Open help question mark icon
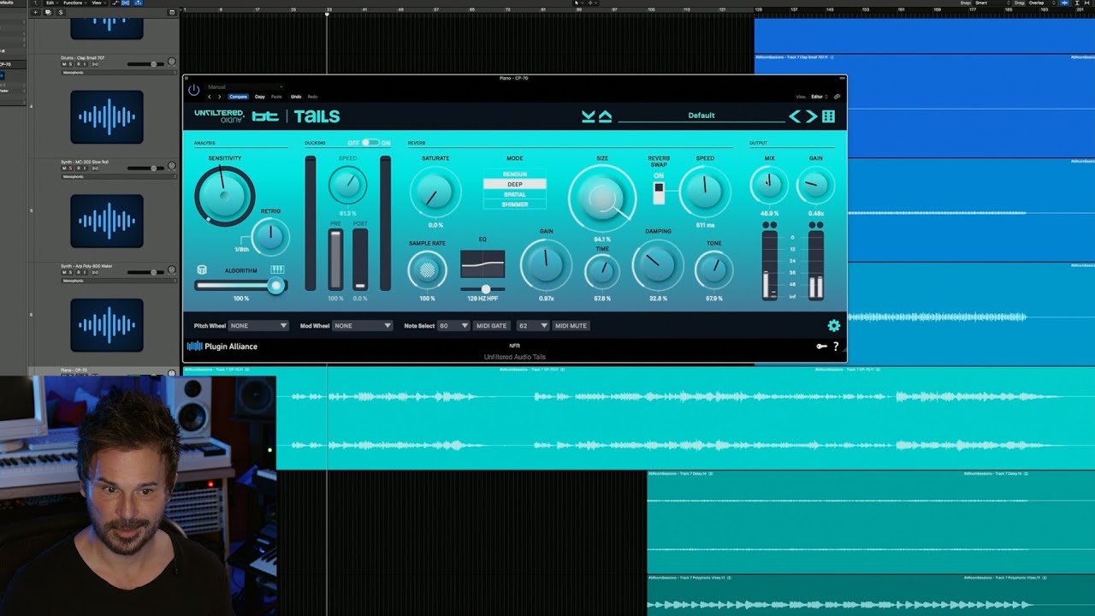1095x616 pixels. (x=836, y=346)
